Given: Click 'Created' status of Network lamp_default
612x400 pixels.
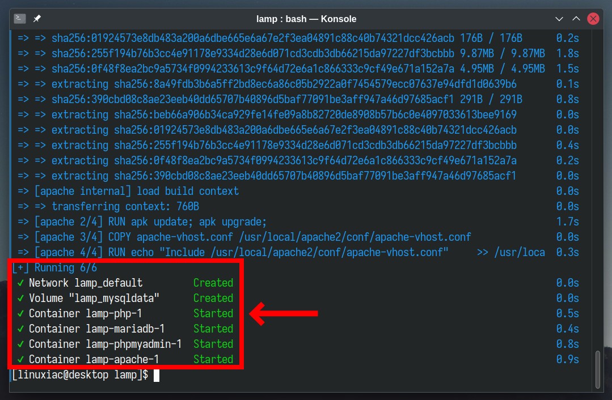Looking at the screenshot, I should 213,283.
